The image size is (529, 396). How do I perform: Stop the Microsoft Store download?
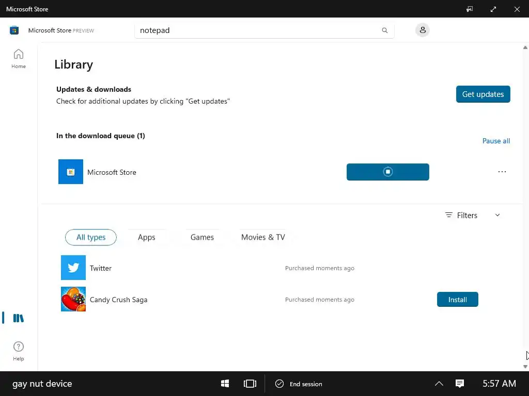point(387,172)
